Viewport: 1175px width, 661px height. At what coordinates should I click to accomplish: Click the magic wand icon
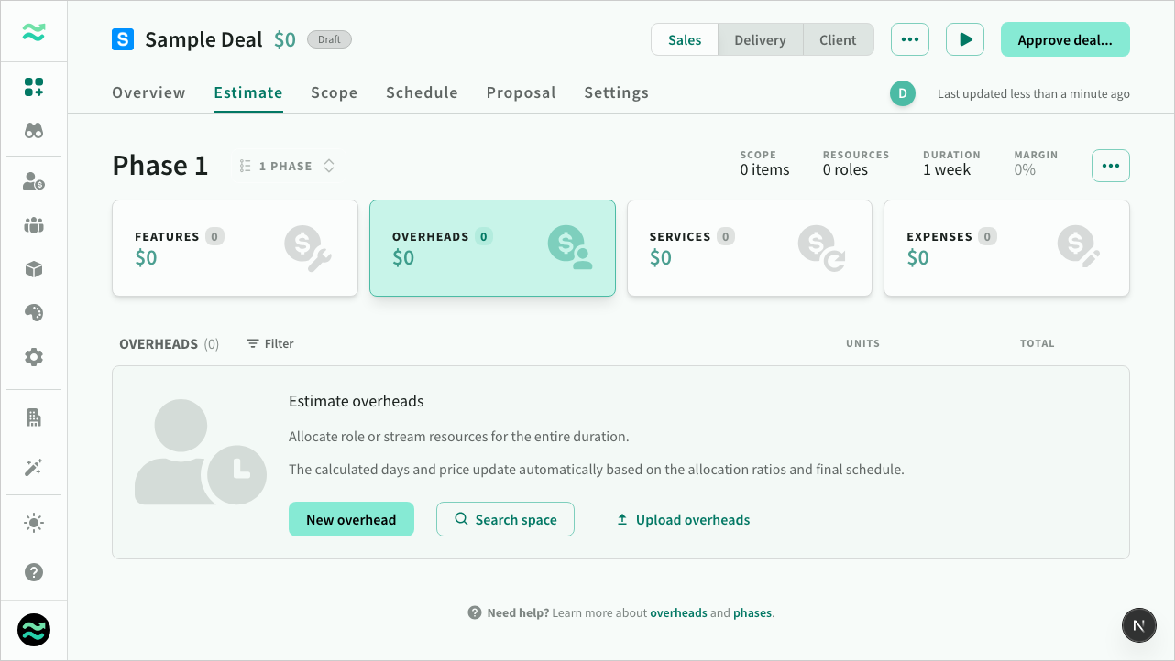[34, 468]
